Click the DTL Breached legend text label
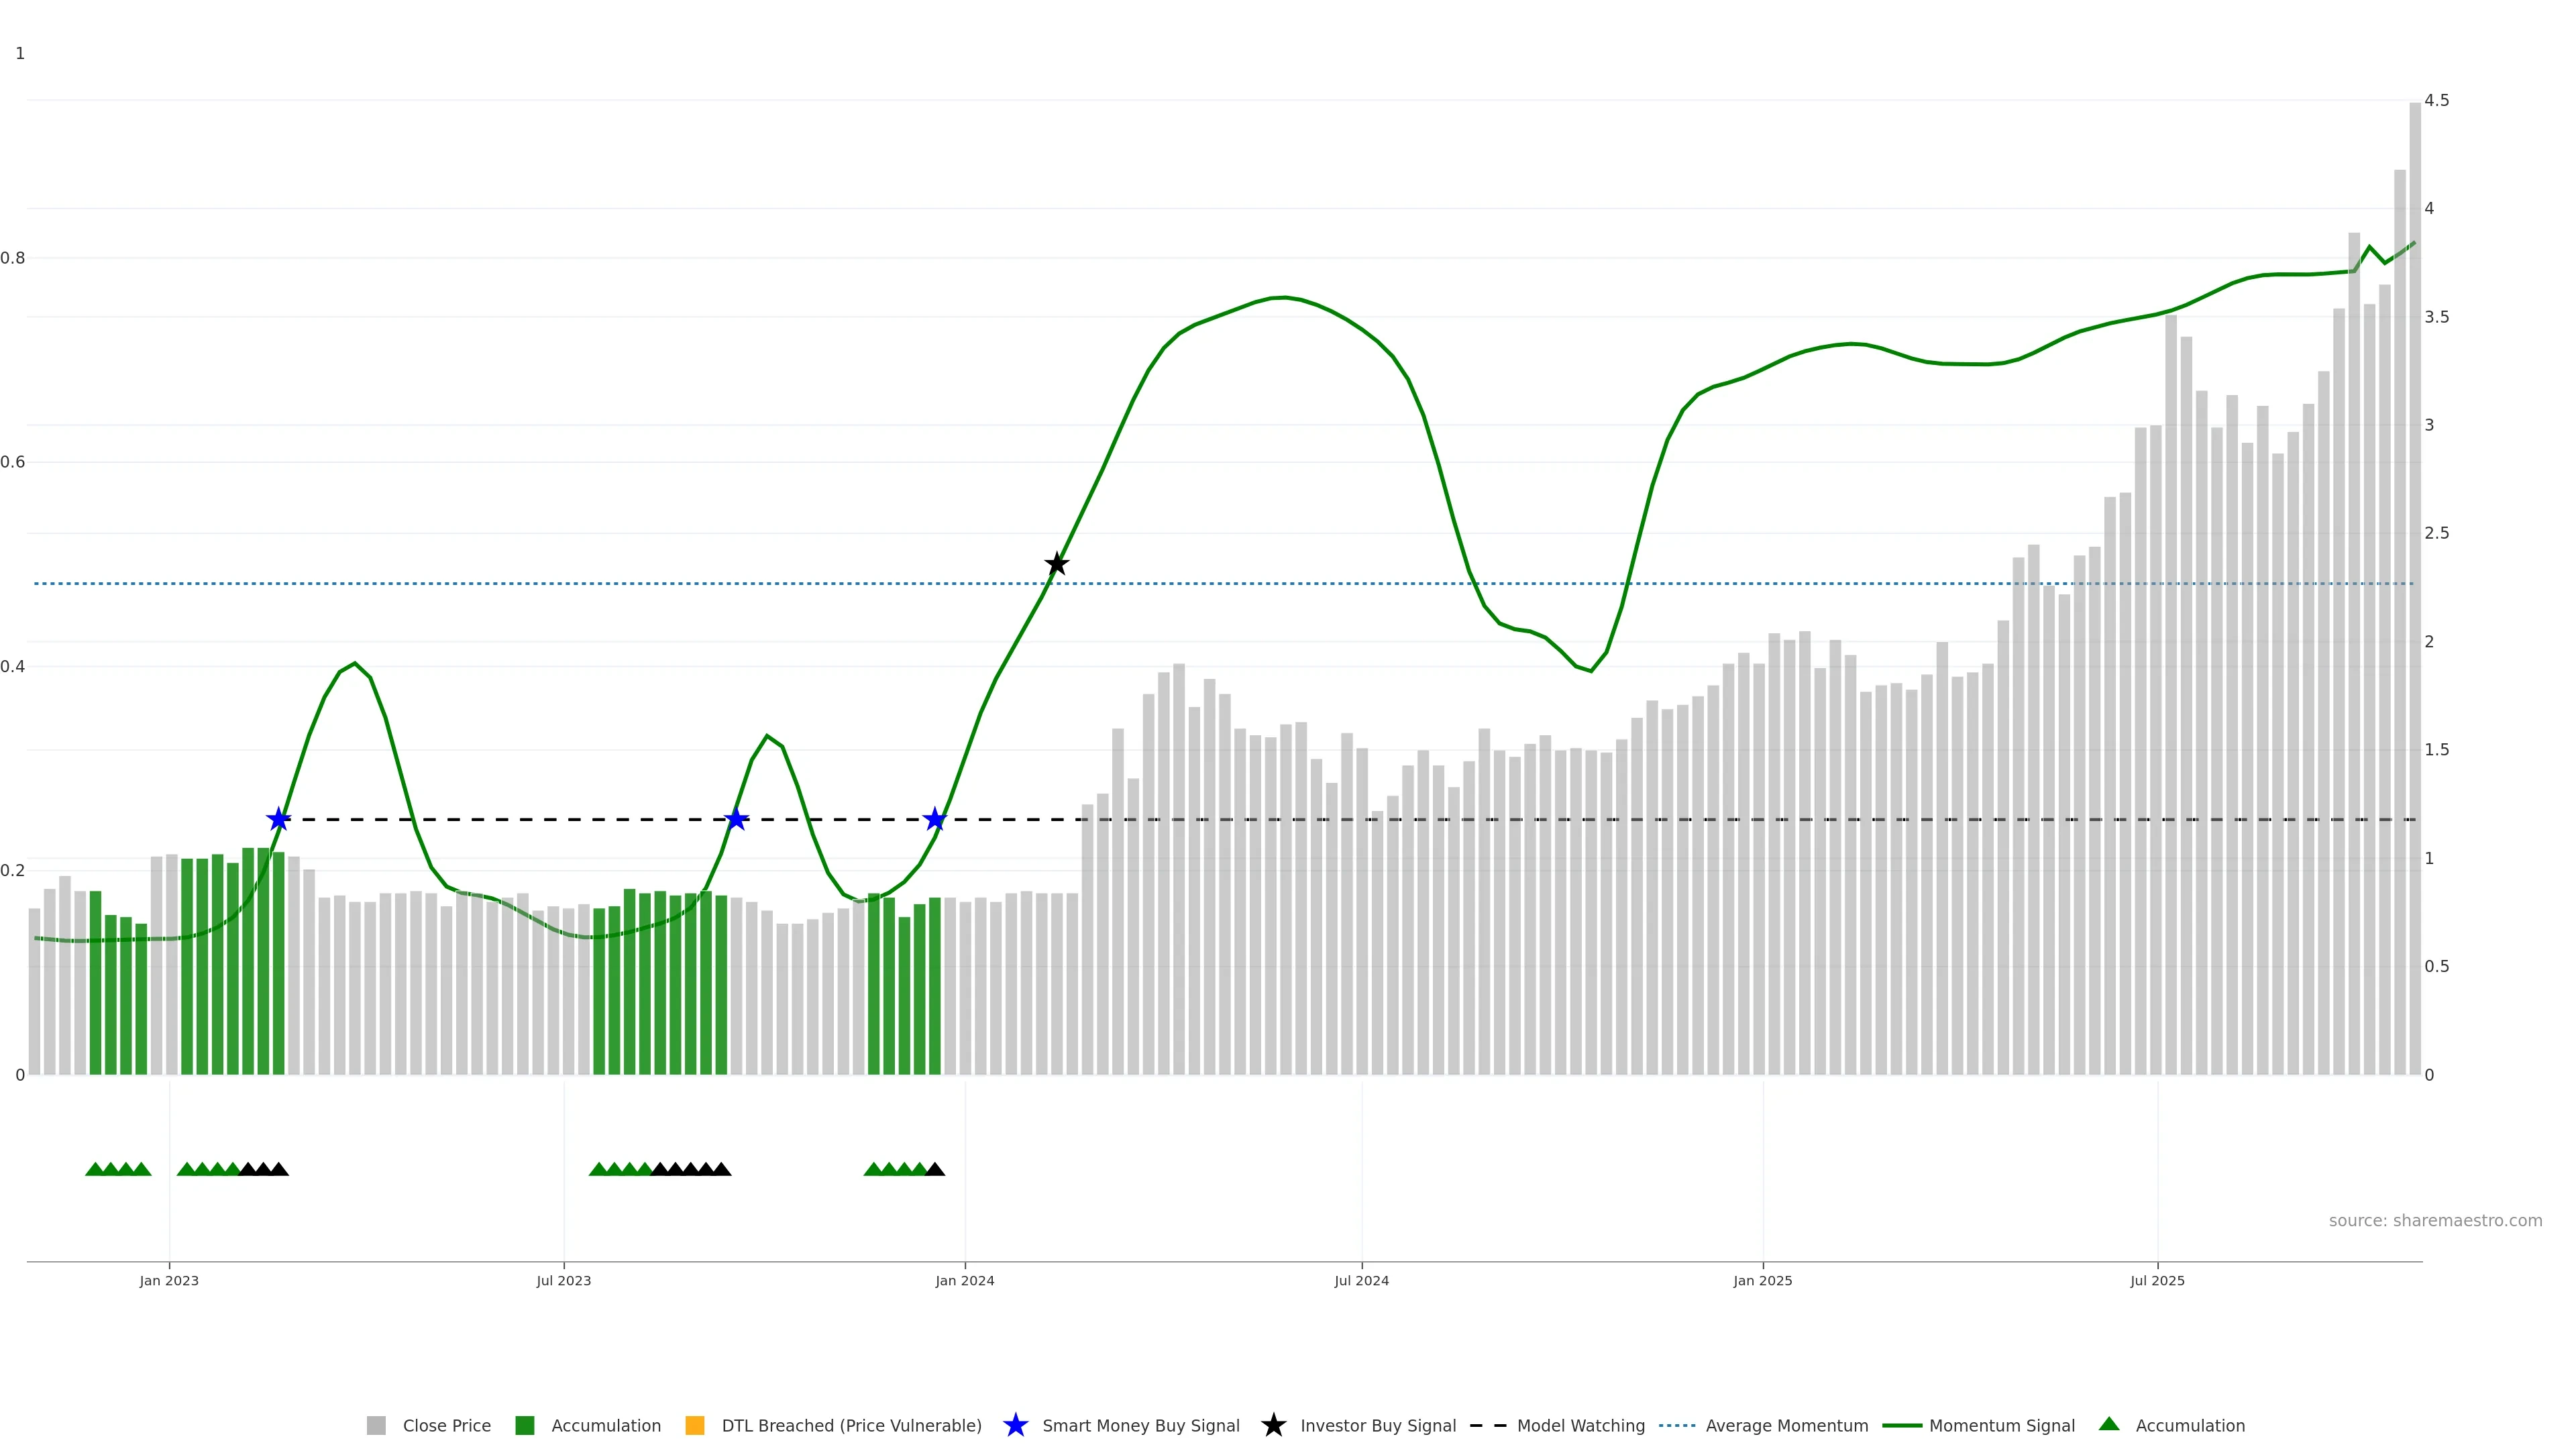The image size is (2576, 1449). point(851,1425)
